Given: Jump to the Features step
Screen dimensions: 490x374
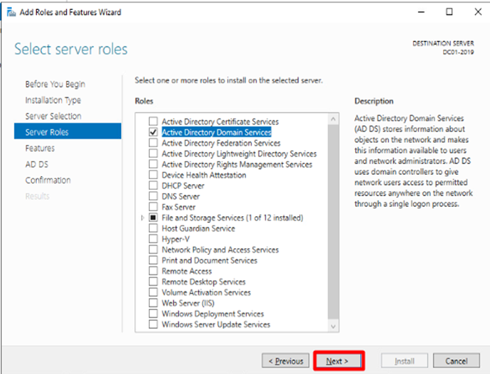Looking at the screenshot, I should click(40, 148).
